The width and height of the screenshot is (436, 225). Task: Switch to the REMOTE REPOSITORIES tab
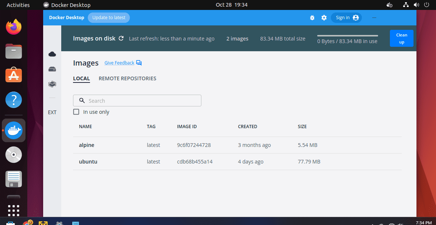pyautogui.click(x=127, y=78)
